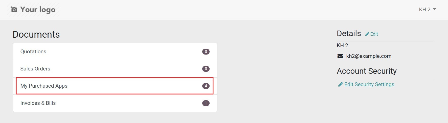Click the Quotations count badge
Image resolution: width=448 pixels, height=123 pixels.
206,52
